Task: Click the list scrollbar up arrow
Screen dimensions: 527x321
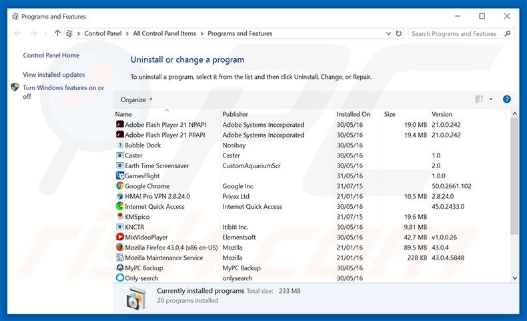Action: coord(514,113)
